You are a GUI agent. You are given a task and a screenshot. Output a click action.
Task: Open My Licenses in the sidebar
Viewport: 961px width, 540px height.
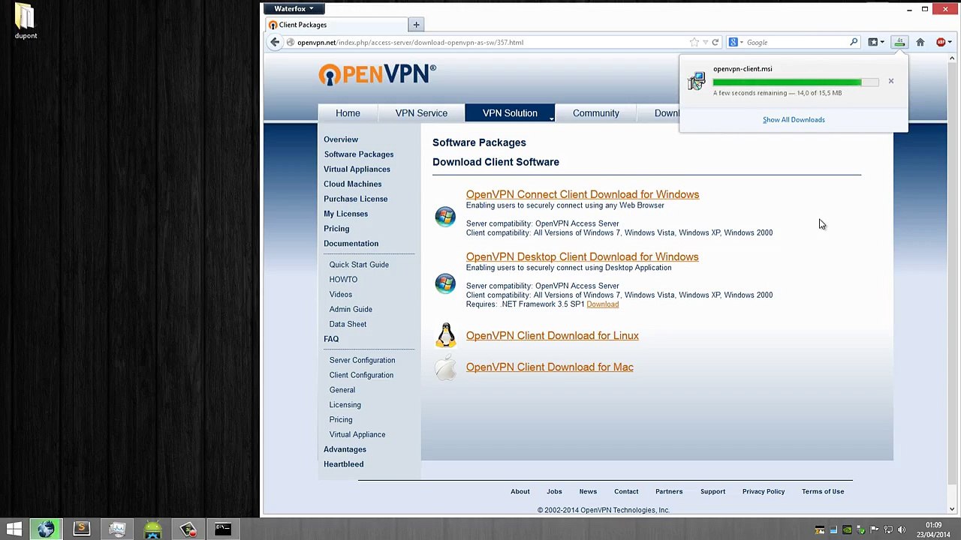(346, 214)
